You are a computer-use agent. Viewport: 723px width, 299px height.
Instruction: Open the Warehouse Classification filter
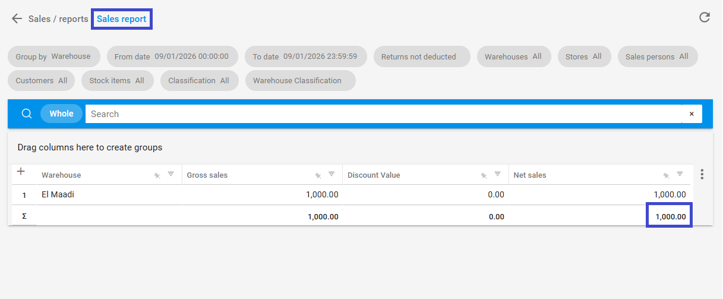tap(301, 80)
